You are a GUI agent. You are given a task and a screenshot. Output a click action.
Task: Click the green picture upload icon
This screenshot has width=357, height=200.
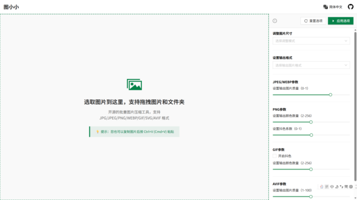(134, 84)
